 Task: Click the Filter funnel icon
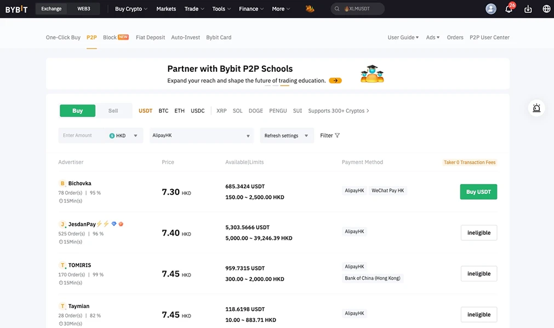(x=338, y=136)
